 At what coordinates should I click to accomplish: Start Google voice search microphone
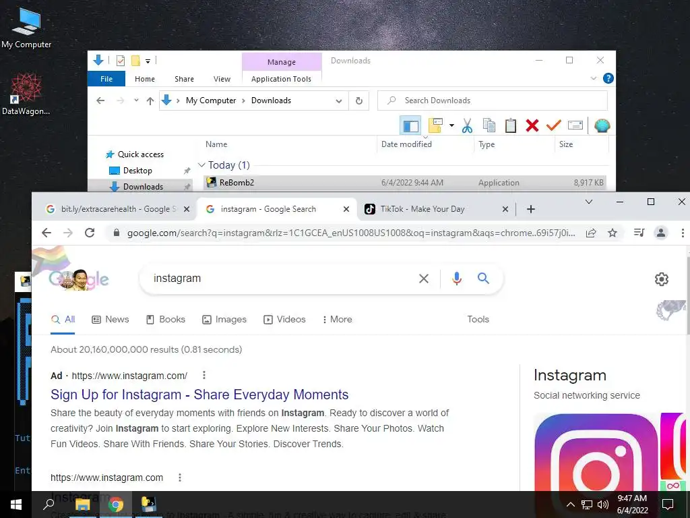[457, 279]
